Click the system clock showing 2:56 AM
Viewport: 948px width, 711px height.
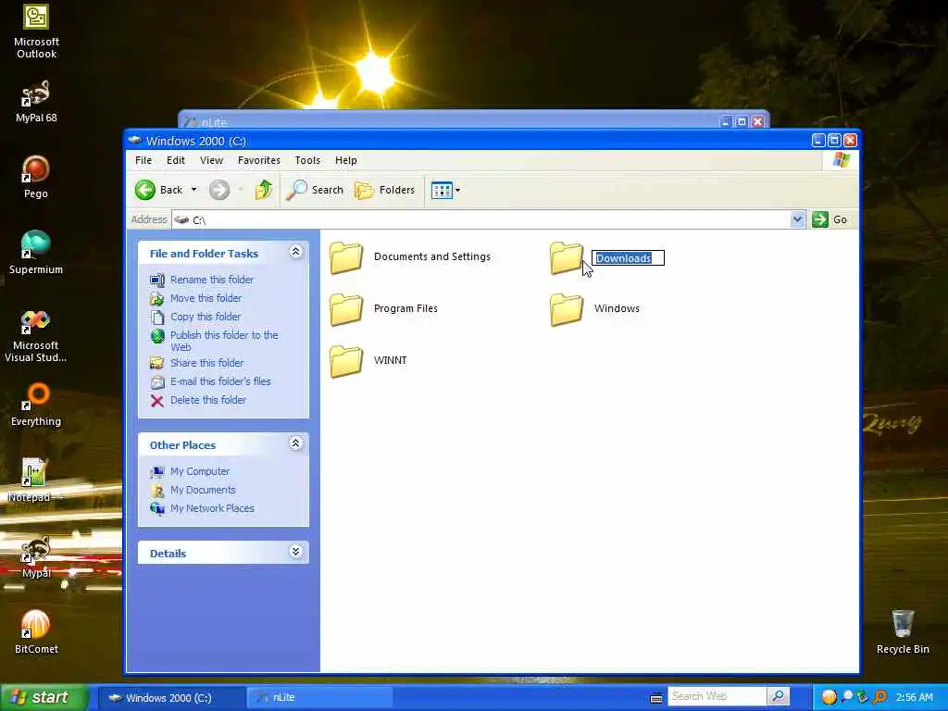point(914,698)
